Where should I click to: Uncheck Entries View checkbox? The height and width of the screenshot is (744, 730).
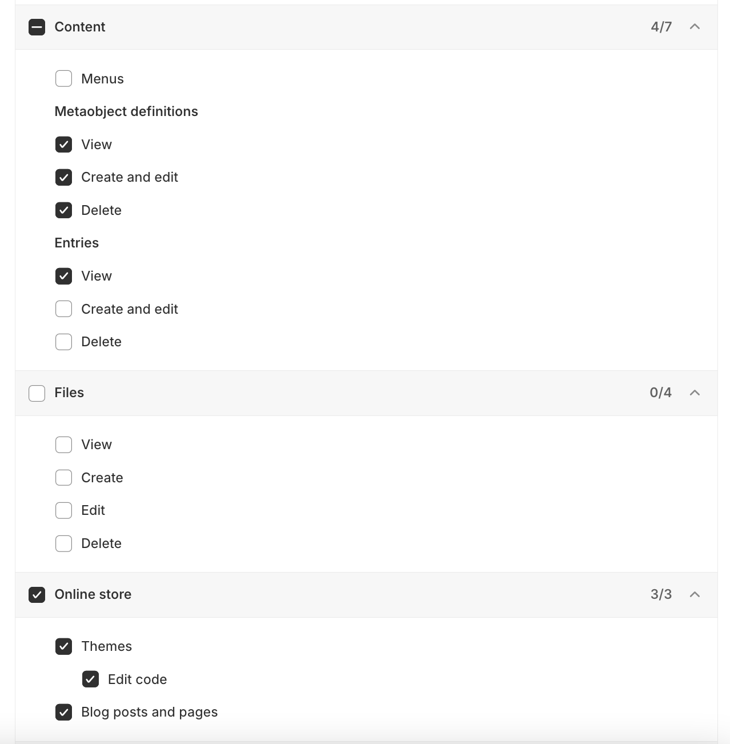click(x=63, y=276)
